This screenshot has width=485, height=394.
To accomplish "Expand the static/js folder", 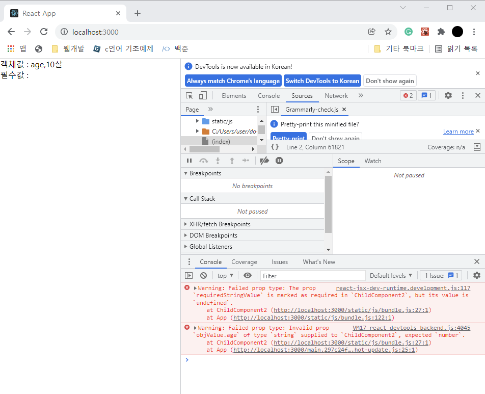I will pos(197,121).
